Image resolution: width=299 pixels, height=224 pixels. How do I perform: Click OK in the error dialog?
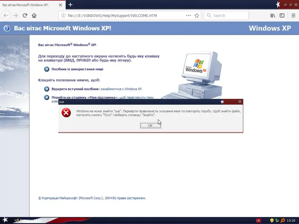[x=150, y=125]
